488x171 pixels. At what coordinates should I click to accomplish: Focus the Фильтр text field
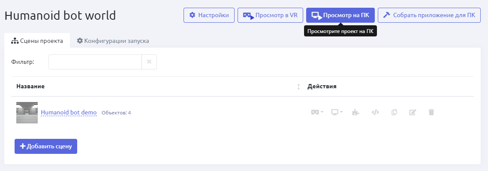[x=95, y=62]
